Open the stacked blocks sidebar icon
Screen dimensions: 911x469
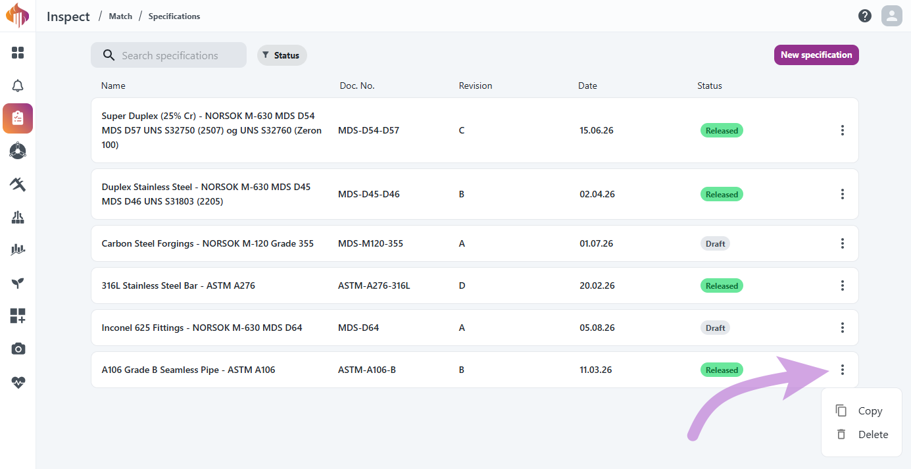coord(18,217)
